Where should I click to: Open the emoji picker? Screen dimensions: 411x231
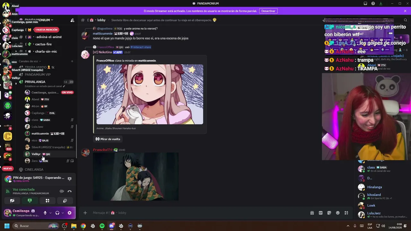point(338,213)
